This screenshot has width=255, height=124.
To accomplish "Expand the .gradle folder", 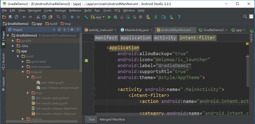I will pos(13,41).
